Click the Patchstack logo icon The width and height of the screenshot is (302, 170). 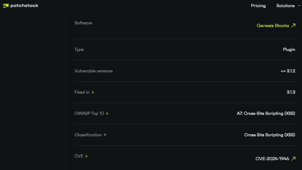pos(6,6)
